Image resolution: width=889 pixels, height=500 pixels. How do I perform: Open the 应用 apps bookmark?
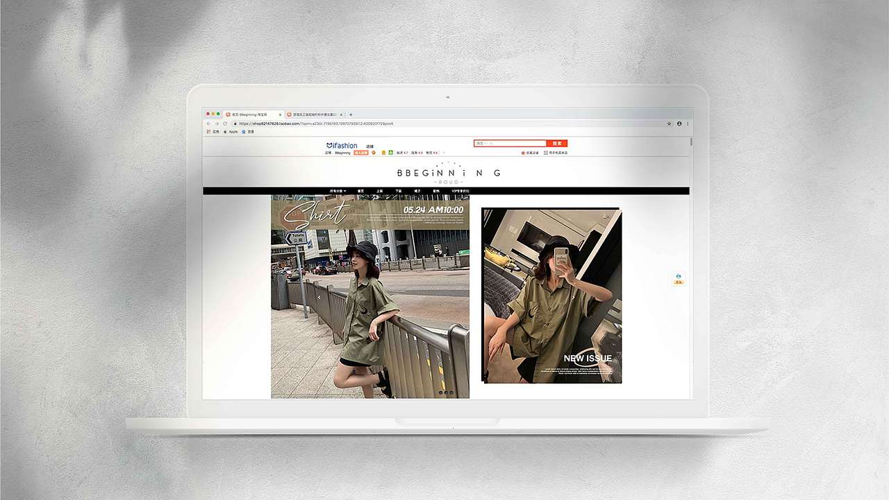213,131
